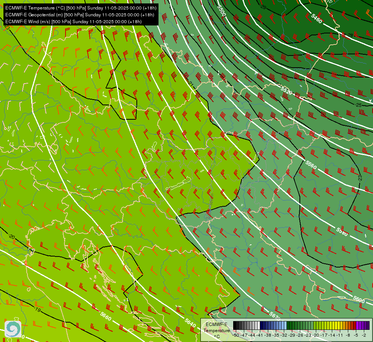Click the 5500 geopotential contour label
The image size is (373, 342).
point(221,10)
